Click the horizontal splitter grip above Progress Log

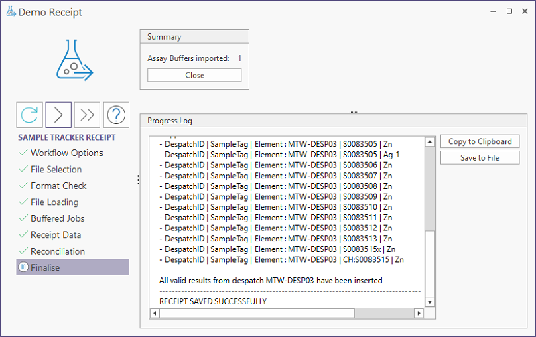click(x=354, y=112)
